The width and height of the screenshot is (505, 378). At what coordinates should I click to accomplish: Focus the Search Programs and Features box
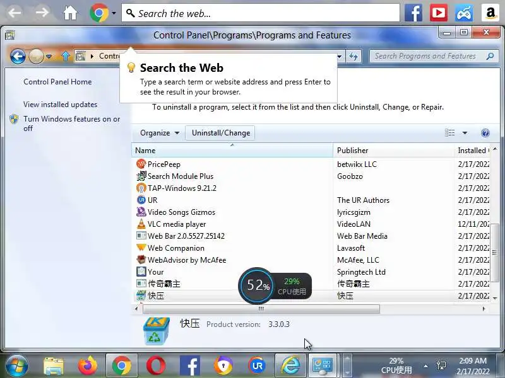[434, 56]
